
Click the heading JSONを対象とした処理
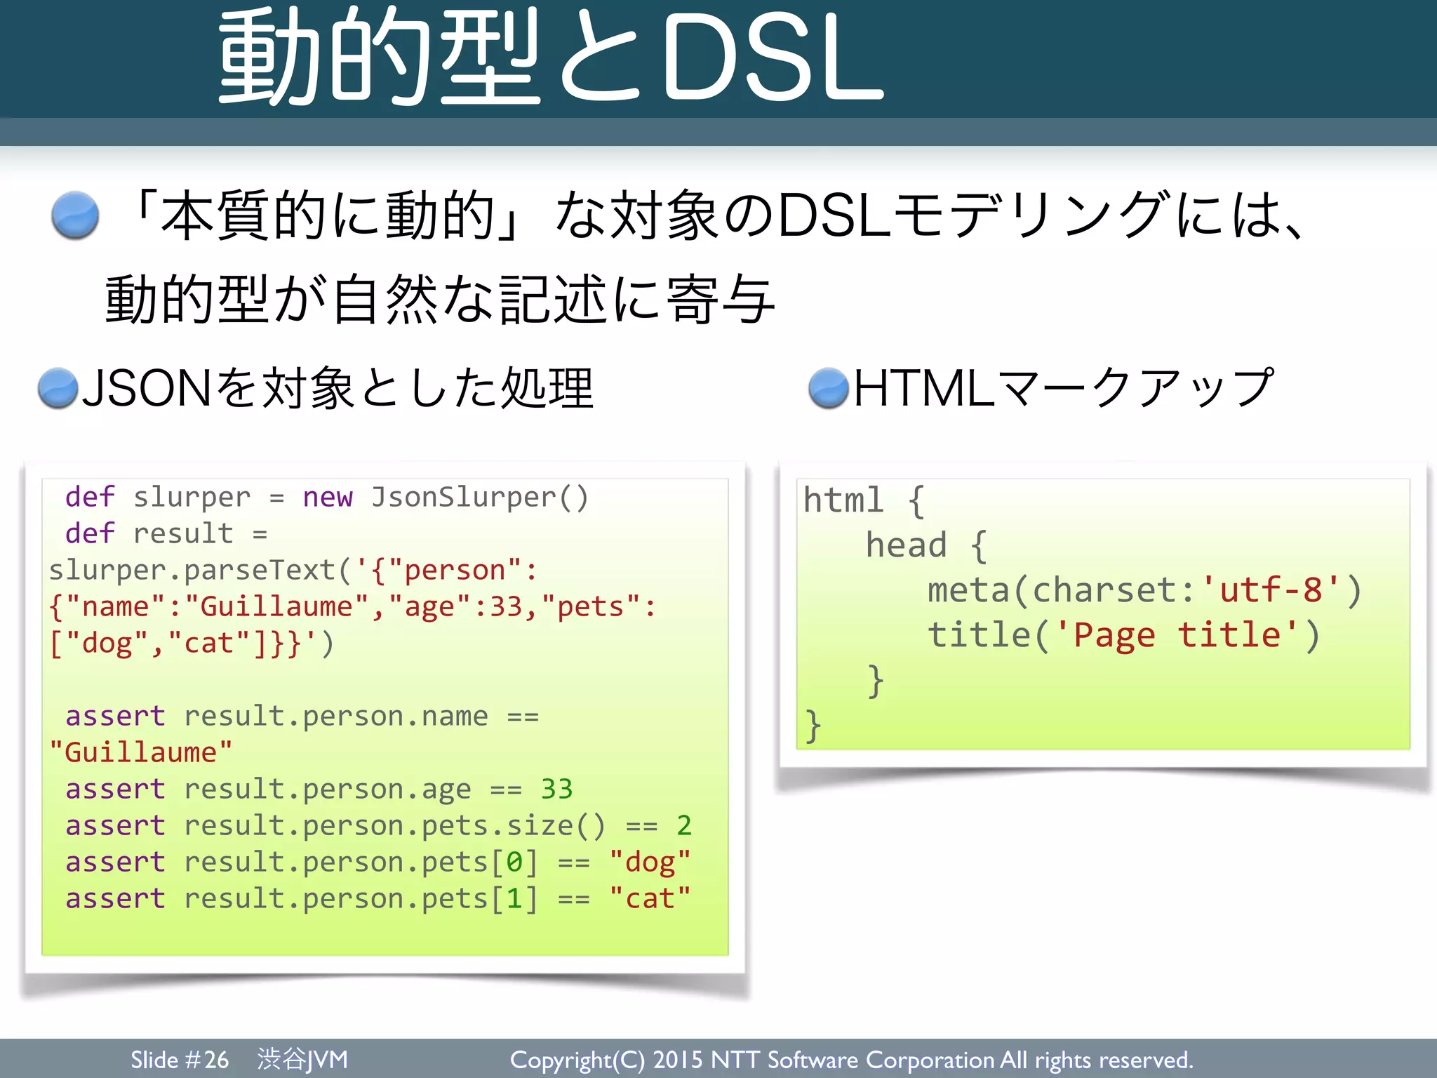tap(338, 388)
